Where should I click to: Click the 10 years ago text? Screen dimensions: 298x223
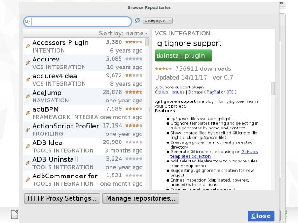(x=125, y=67)
